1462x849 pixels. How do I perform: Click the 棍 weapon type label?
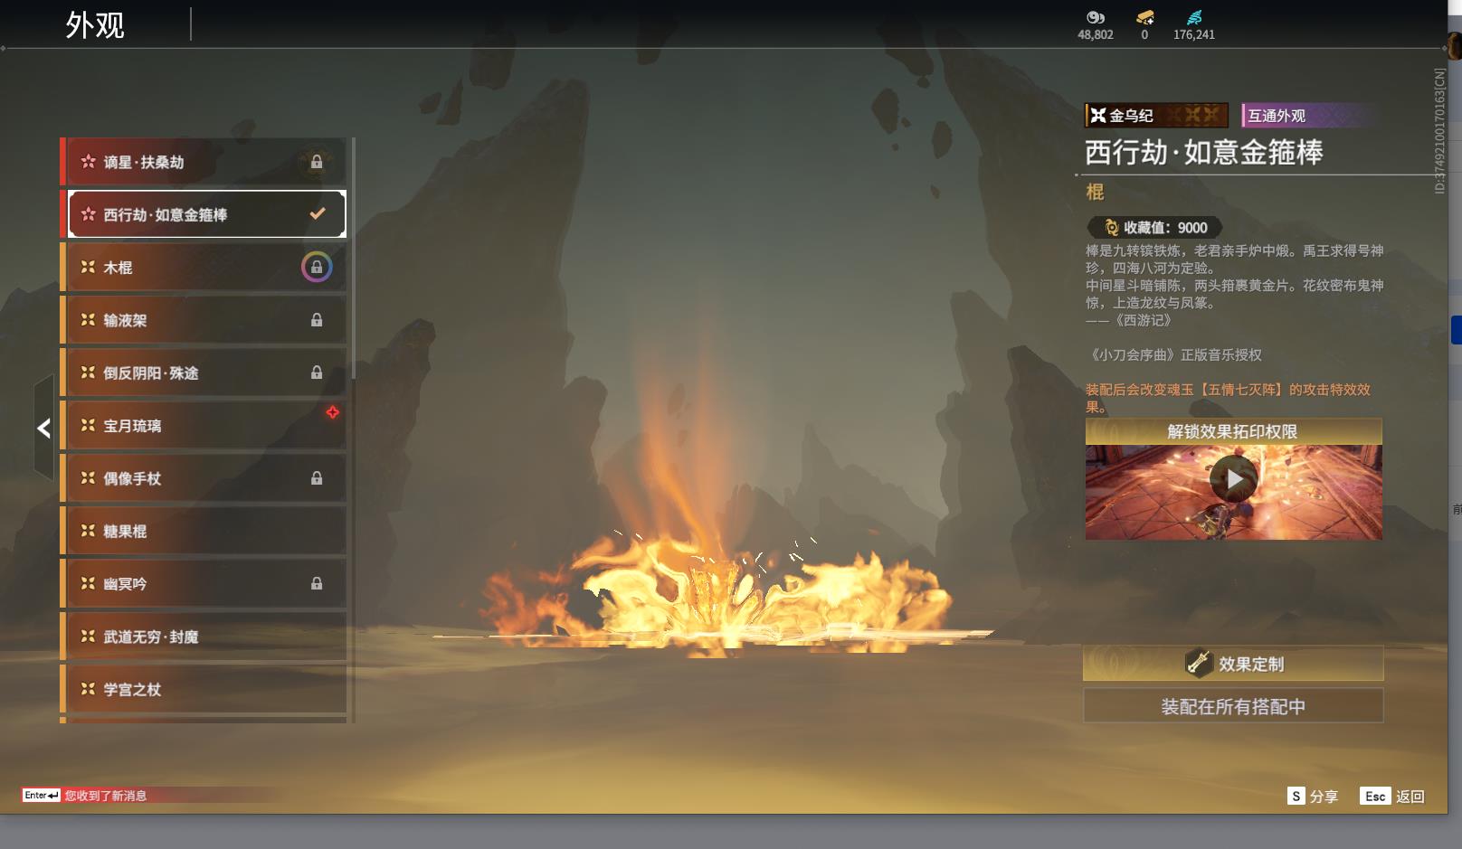click(1095, 192)
